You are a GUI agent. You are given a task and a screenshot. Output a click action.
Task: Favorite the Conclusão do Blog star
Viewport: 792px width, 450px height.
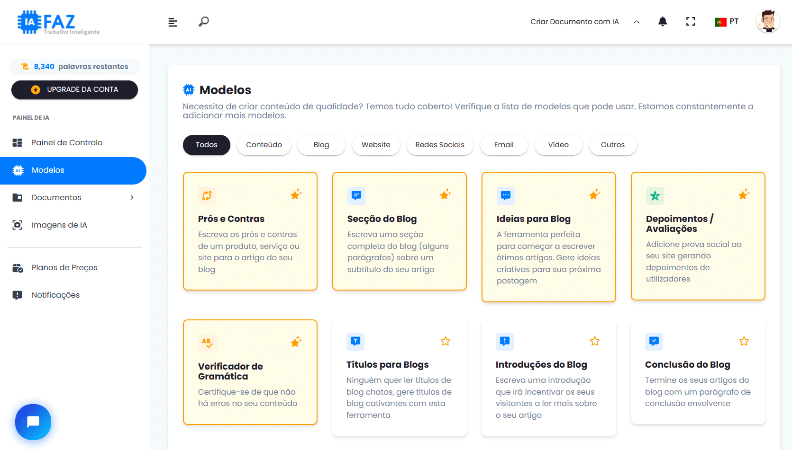coord(744,341)
